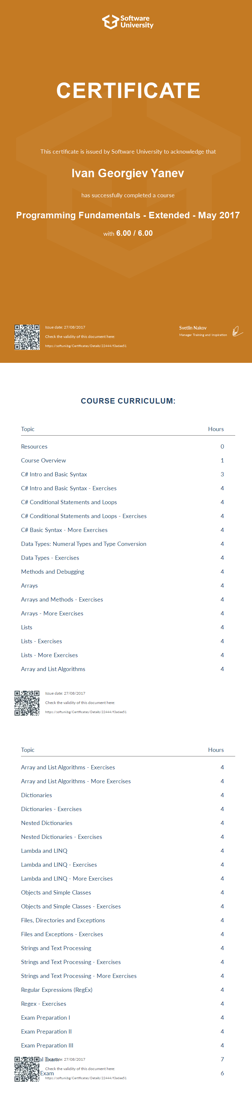This screenshot has width=252, height=1095.
Task: Click the Programming Fundamentals - Extended course title
Action: [128, 215]
